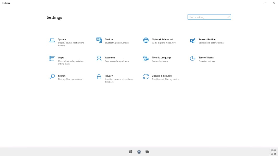Image resolution: width=278 pixels, height=156 pixels.
Task: Click the Search magnifier category icon
Action: click(x=52, y=77)
